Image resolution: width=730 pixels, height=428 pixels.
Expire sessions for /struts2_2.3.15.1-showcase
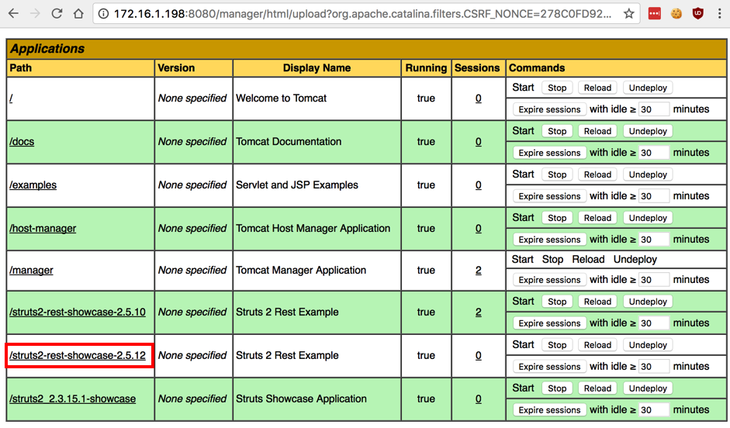pyautogui.click(x=549, y=410)
